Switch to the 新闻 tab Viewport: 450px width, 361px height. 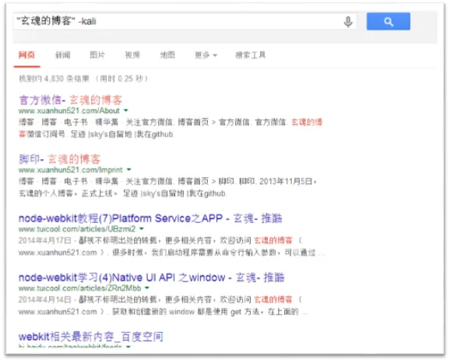click(x=62, y=55)
